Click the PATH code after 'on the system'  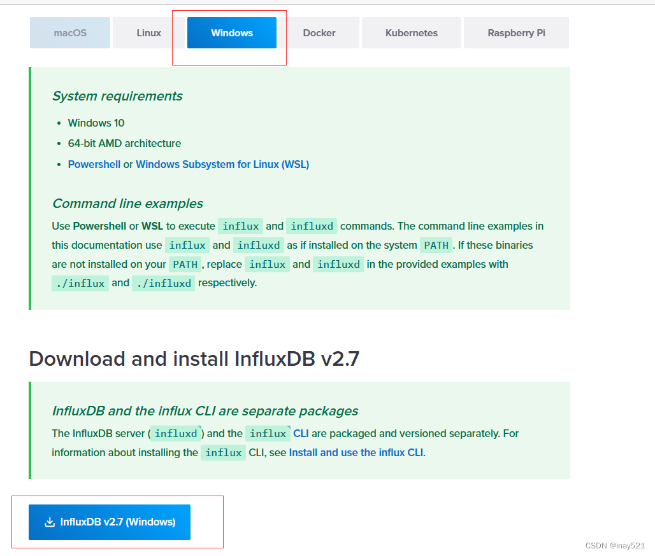coord(436,246)
